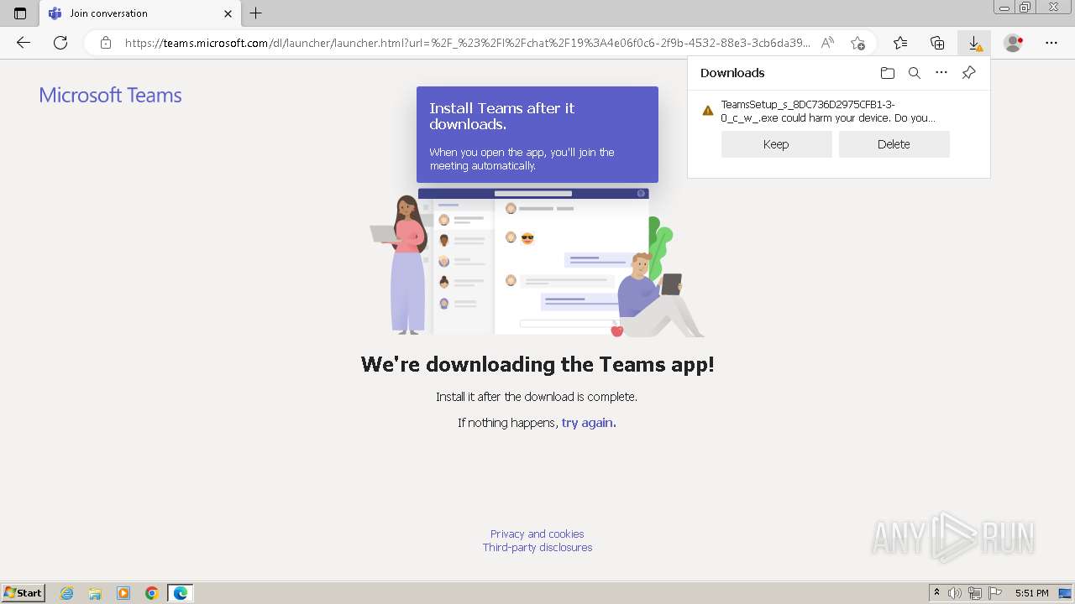Screen dimensions: 1075x604
Task: Open the Collections icon
Action: (x=937, y=43)
